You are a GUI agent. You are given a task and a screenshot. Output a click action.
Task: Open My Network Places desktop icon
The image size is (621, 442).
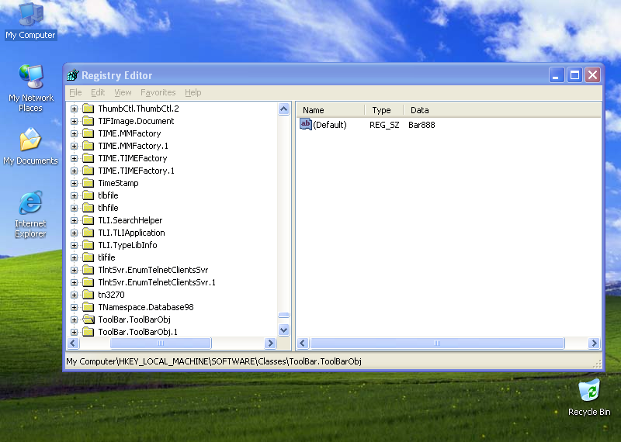pyautogui.click(x=30, y=78)
